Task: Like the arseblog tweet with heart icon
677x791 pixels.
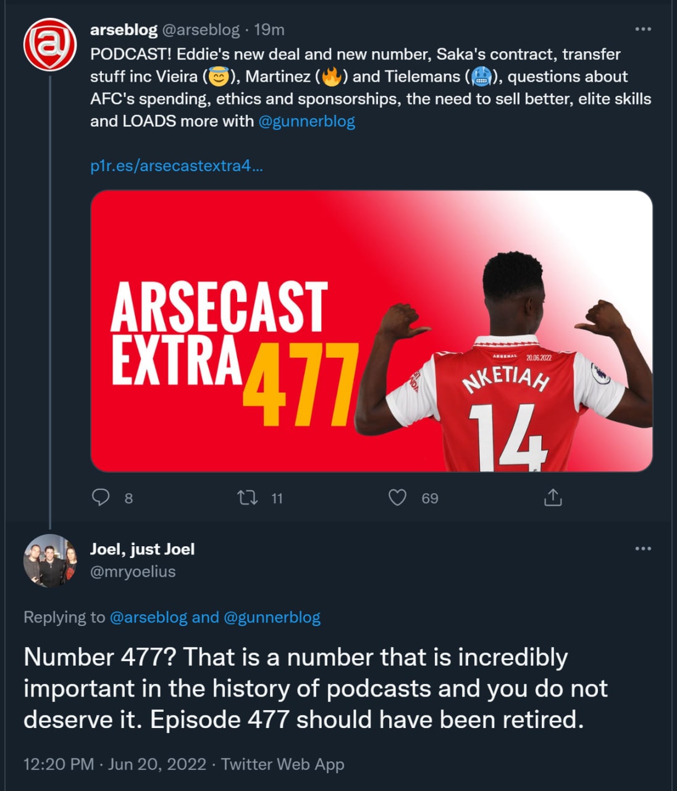Action: (397, 497)
